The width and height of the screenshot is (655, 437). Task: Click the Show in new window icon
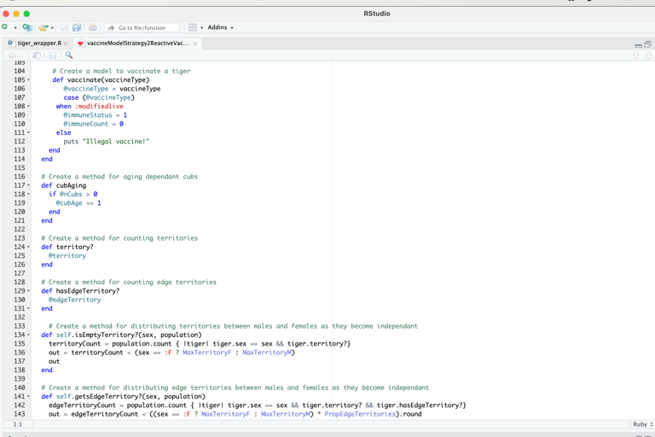click(x=37, y=55)
